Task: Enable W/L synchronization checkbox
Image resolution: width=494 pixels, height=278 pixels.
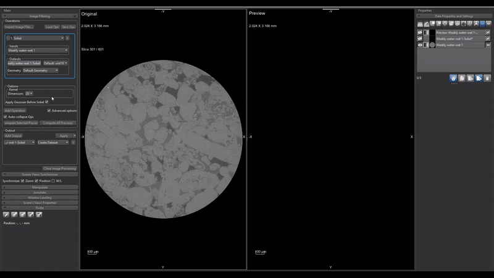Action: [53, 181]
